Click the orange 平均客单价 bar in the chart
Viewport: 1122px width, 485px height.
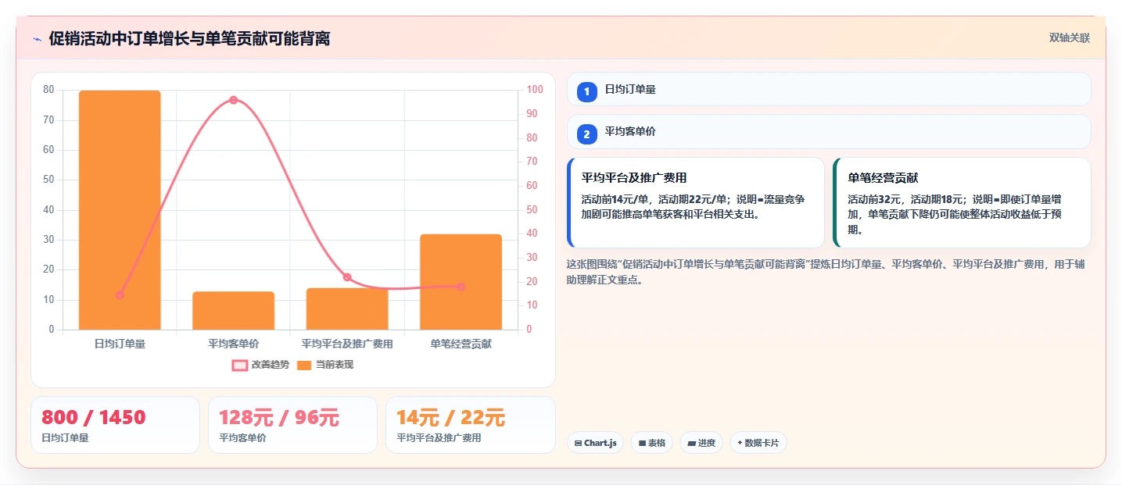point(233,311)
